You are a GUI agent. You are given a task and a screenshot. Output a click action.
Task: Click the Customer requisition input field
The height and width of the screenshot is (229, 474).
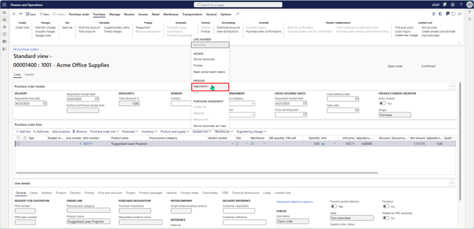[x=239, y=211]
